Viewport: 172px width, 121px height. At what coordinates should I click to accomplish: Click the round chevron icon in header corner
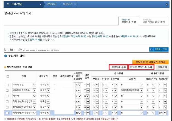pyautogui.click(x=167, y=4)
